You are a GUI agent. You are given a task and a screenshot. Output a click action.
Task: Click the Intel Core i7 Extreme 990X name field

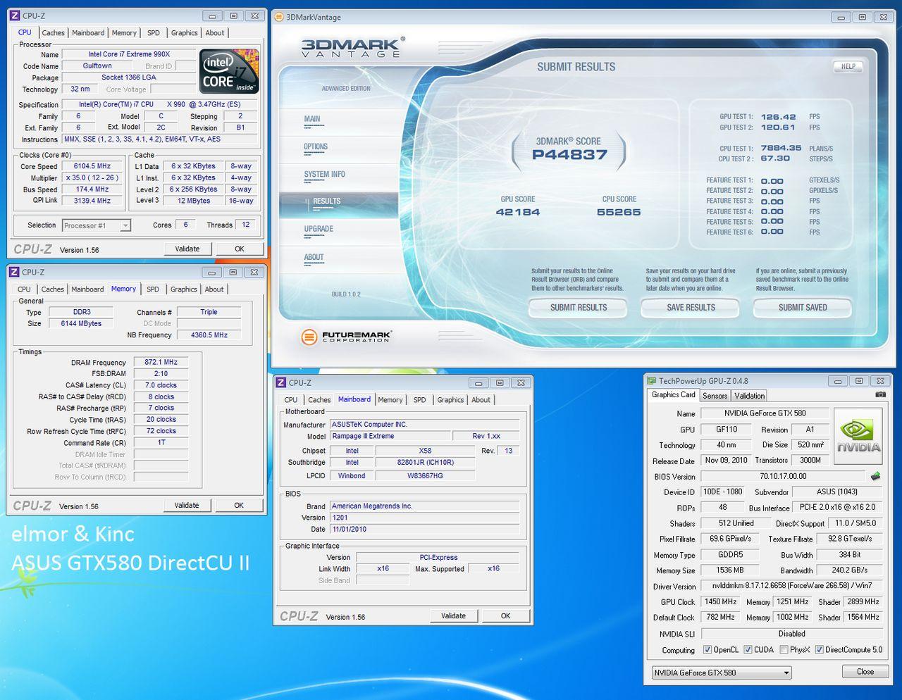[x=129, y=54]
